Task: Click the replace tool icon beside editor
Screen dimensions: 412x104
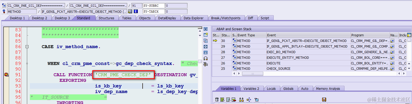Action: [x=206, y=41]
